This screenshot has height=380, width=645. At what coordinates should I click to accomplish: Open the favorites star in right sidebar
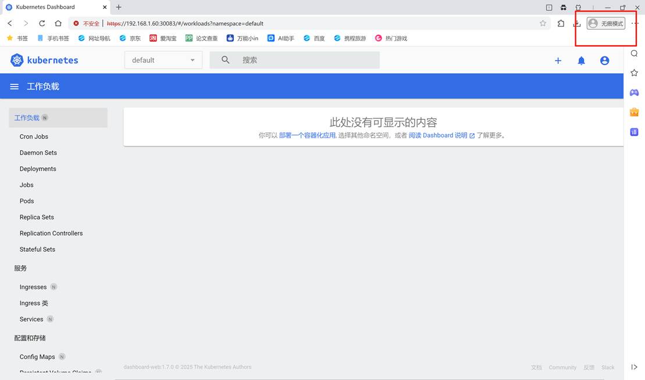point(635,73)
